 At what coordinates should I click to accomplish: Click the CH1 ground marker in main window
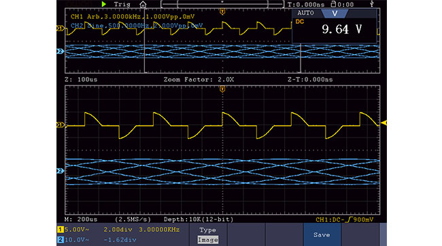point(61,125)
